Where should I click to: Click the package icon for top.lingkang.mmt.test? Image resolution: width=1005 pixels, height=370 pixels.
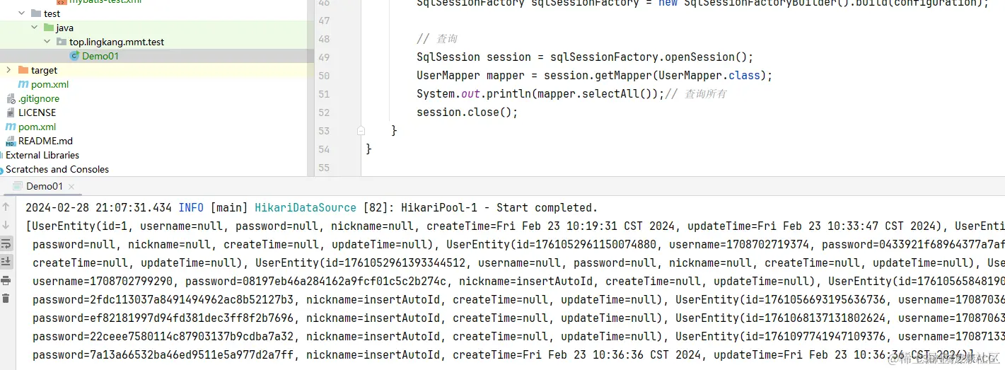coord(62,42)
